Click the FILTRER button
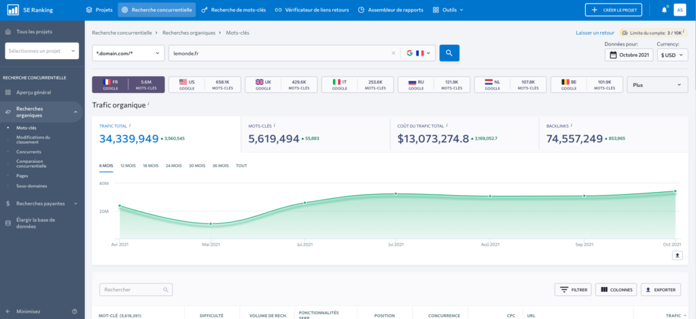The width and height of the screenshot is (696, 319). [x=573, y=290]
